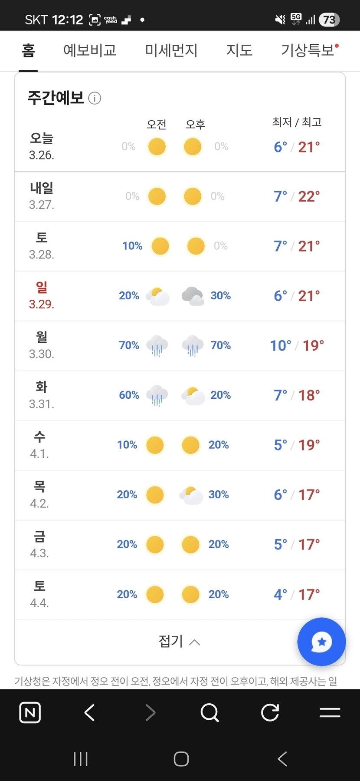Switch to the 예보비교 tab
The height and width of the screenshot is (781, 360).
(x=90, y=50)
